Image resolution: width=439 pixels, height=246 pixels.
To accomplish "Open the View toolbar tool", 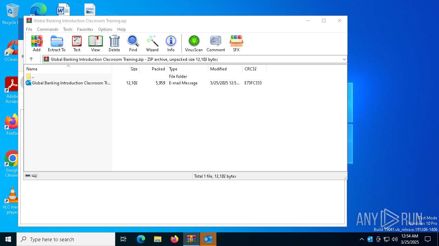I will pos(95,43).
